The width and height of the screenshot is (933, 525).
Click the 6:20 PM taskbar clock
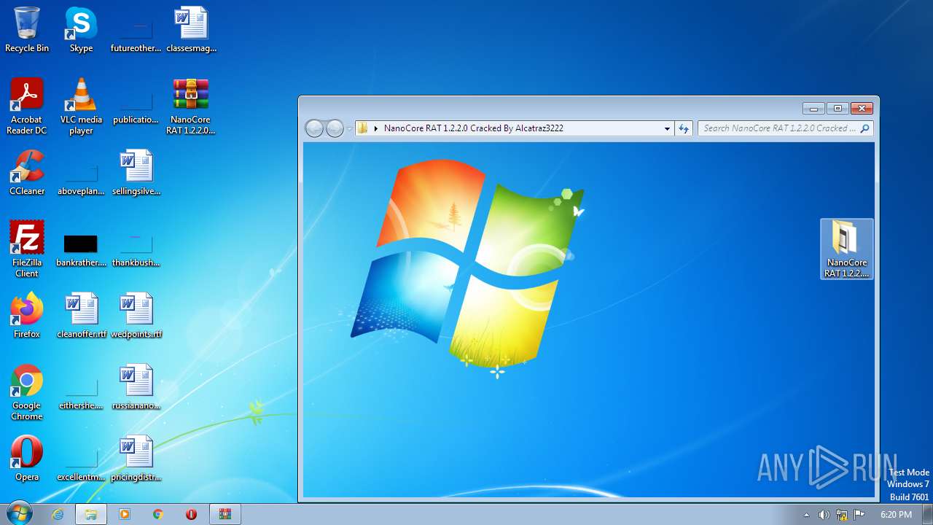tap(896, 515)
